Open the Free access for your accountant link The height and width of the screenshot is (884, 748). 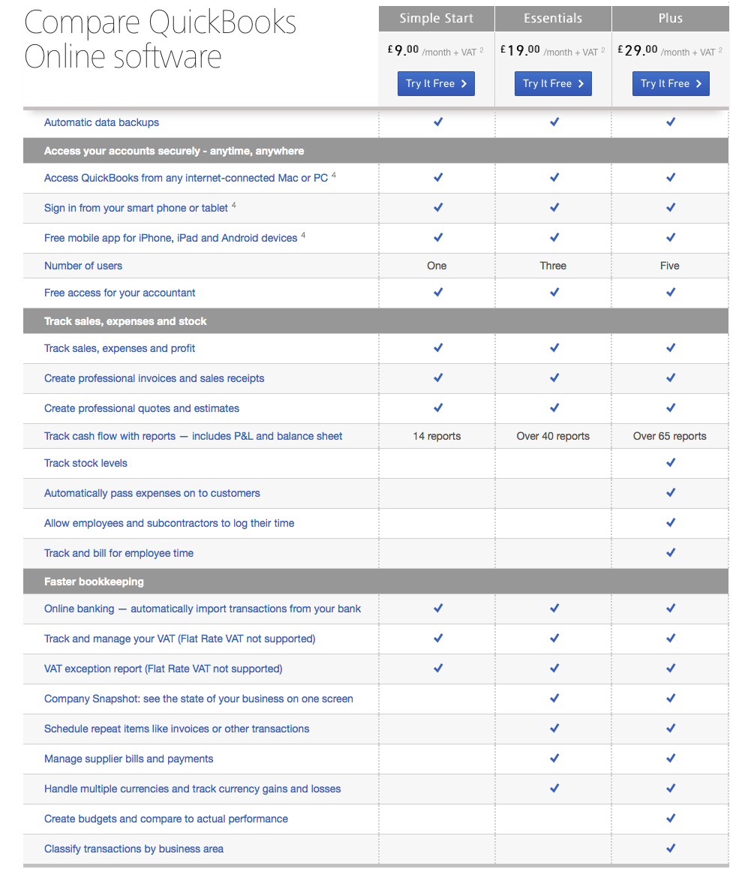click(x=119, y=293)
